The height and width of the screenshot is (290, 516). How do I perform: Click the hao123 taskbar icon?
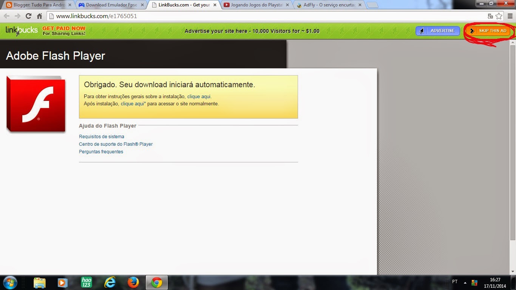click(x=87, y=282)
